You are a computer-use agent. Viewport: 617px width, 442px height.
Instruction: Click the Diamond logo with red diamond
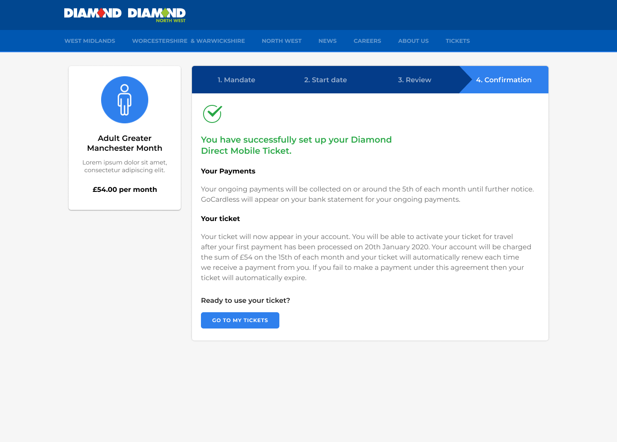93,13
